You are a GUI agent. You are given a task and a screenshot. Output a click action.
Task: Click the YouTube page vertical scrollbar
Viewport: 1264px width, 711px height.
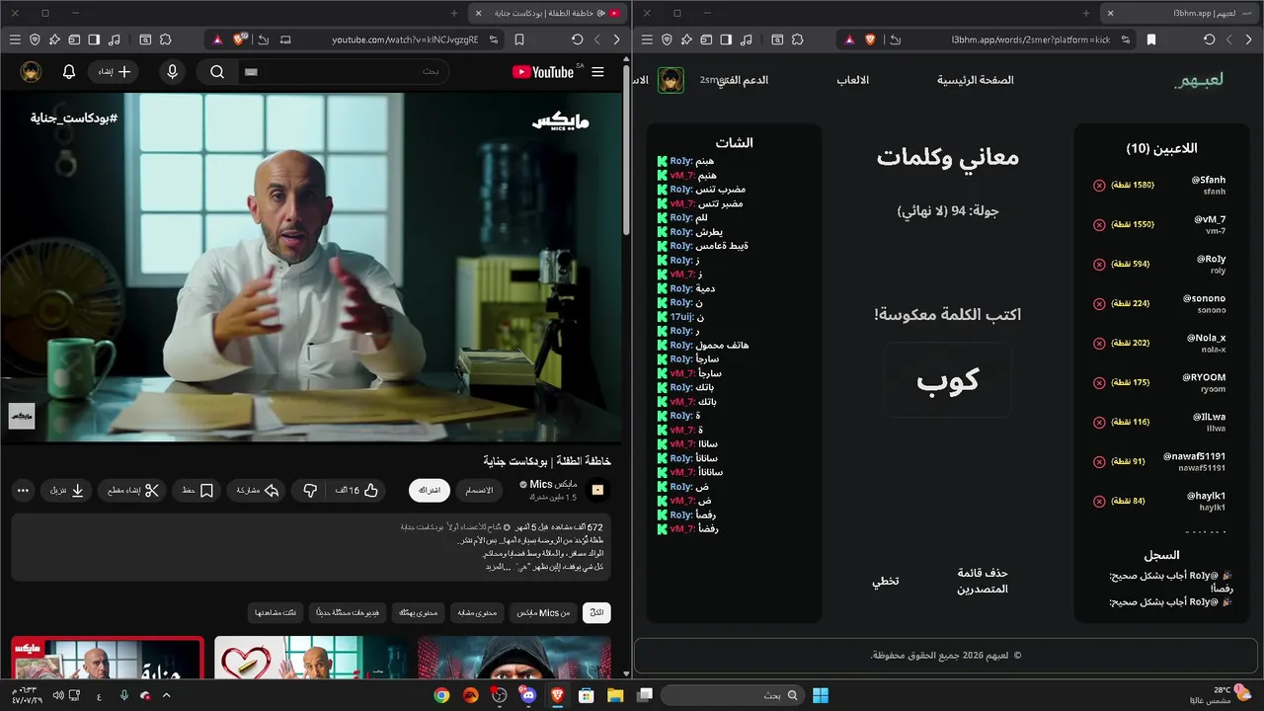[626, 148]
